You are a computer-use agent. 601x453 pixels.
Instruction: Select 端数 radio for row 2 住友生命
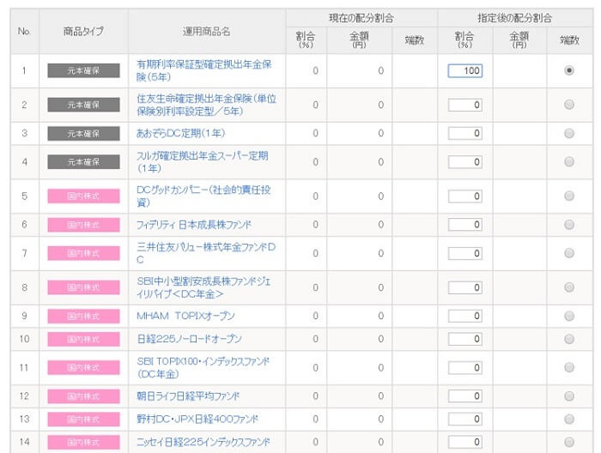(569, 105)
